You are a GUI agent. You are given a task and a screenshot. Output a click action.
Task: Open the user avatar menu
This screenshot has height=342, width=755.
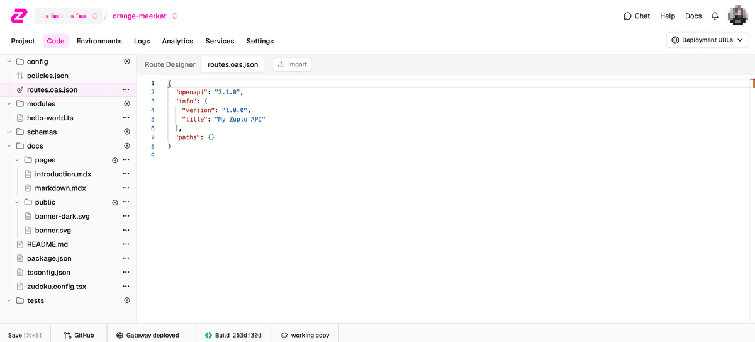click(x=737, y=16)
